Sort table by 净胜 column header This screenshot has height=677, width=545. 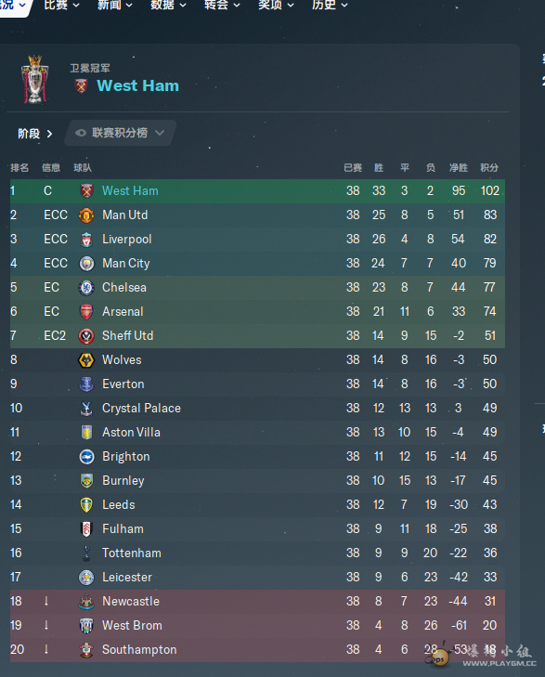459,168
